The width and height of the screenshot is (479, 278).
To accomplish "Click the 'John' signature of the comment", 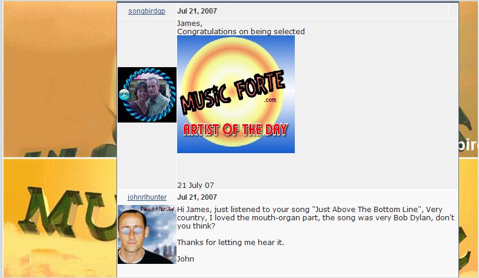I will pyautogui.click(x=186, y=259).
